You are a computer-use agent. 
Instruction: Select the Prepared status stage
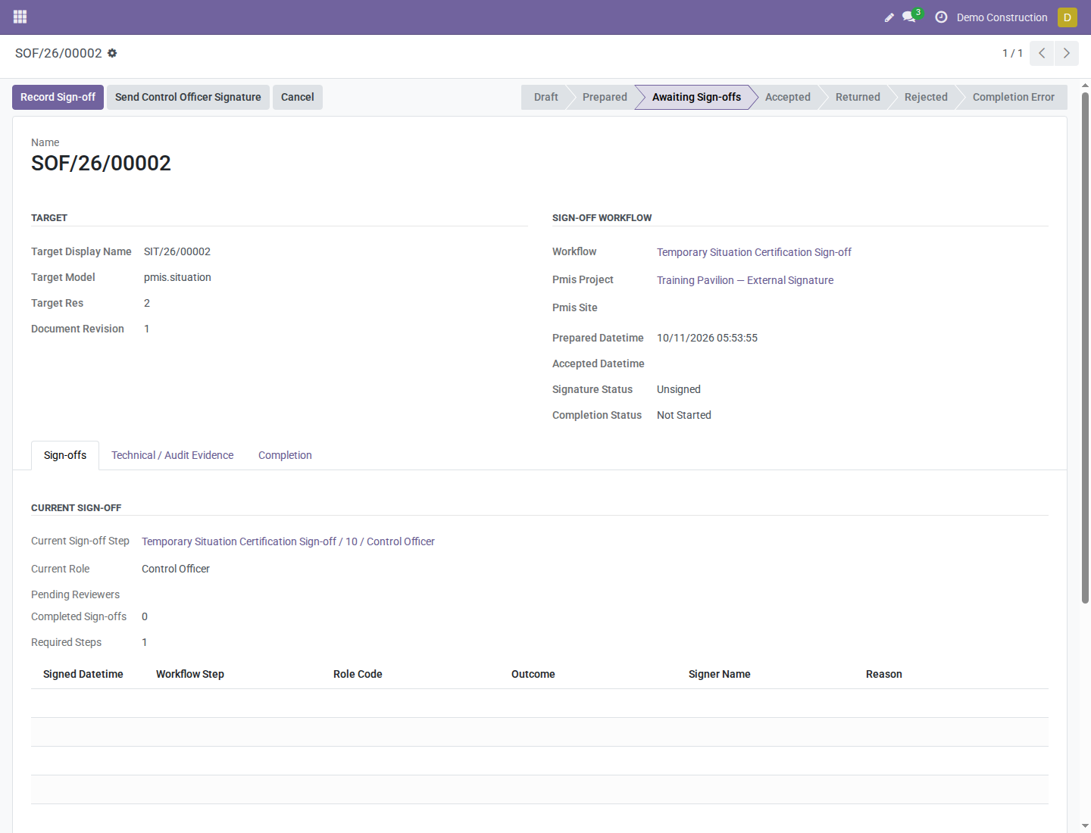coord(605,97)
